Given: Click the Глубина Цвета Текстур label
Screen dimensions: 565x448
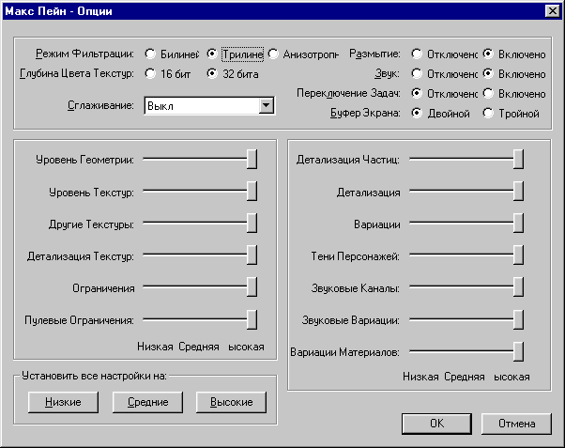Looking at the screenshot, I should (x=77, y=73).
